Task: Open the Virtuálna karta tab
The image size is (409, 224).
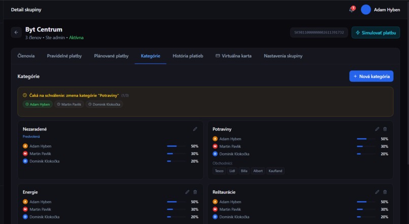Action: pyautogui.click(x=233, y=56)
